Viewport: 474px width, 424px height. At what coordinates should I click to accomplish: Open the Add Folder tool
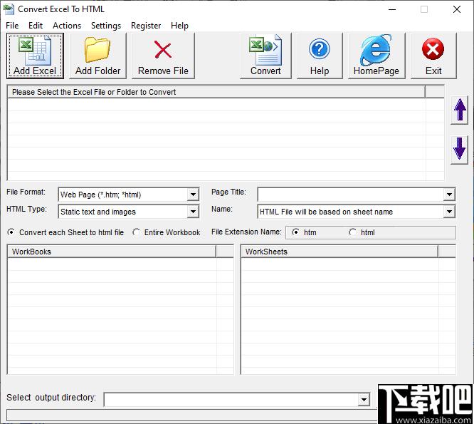click(98, 56)
